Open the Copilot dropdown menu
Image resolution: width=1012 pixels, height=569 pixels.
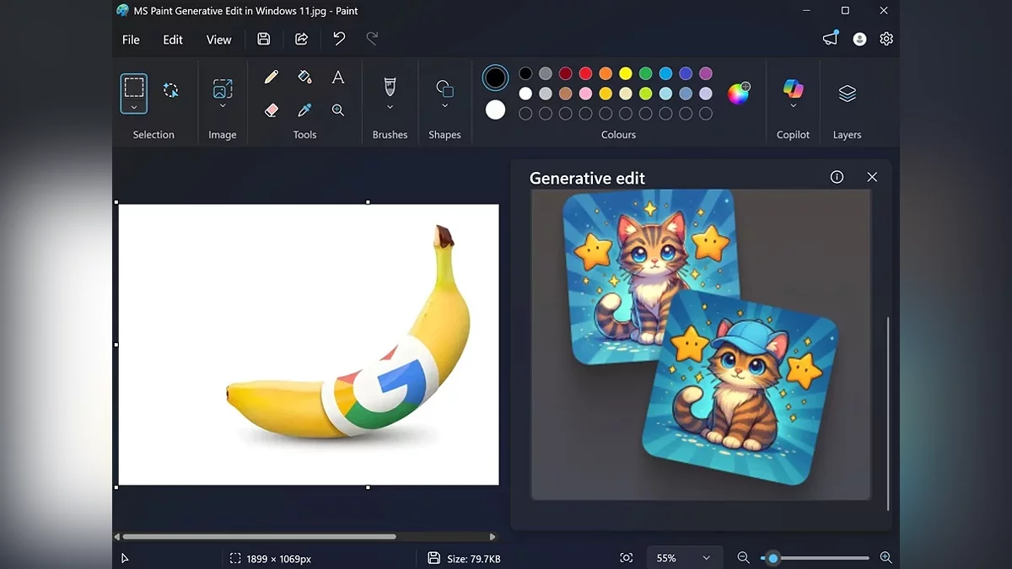[x=793, y=106]
